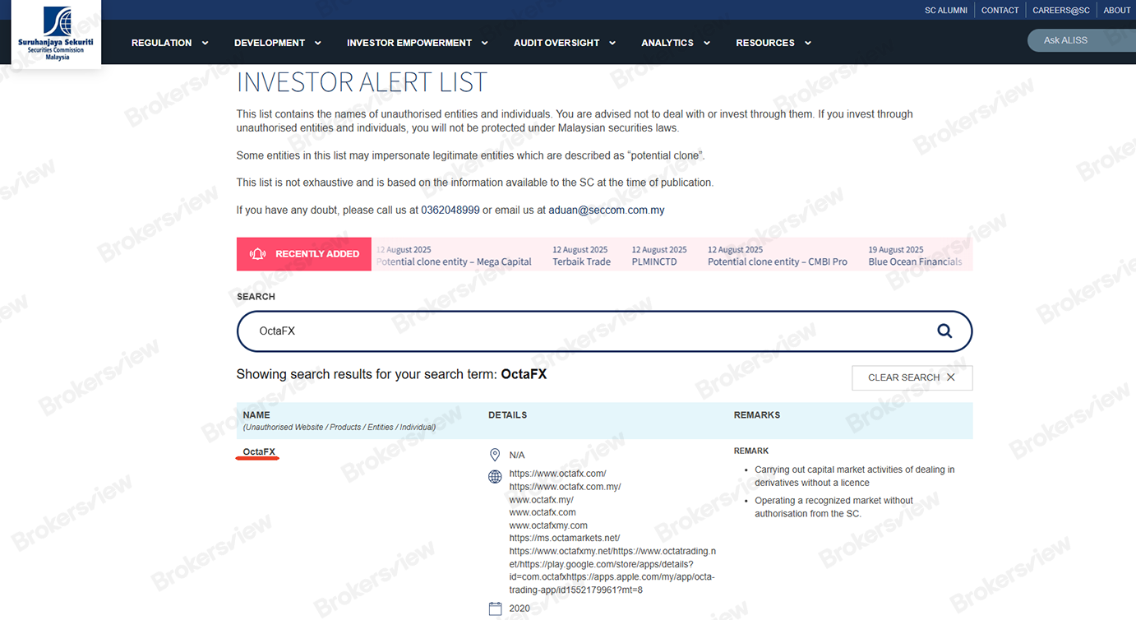The width and height of the screenshot is (1136, 620).
Task: Click the bell icon in Recently Added
Action: point(258,254)
